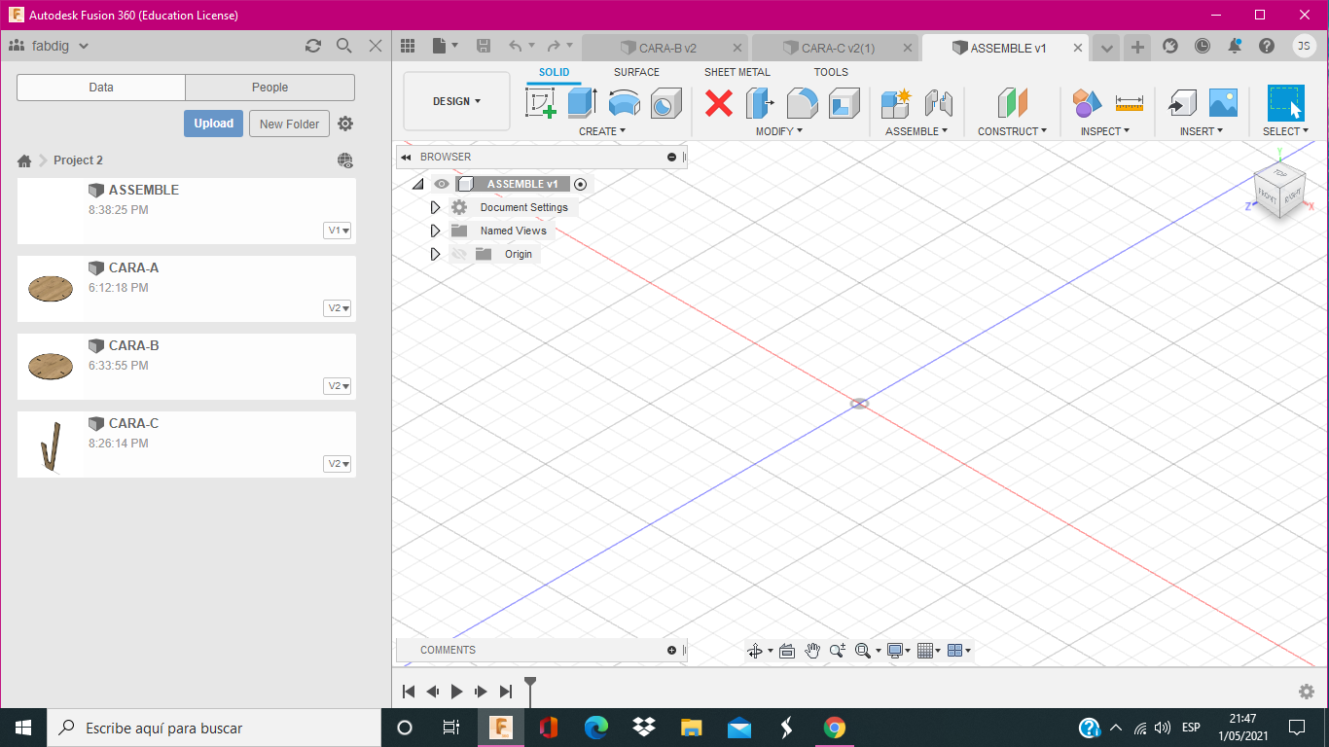Screen dimensions: 1329x747
Task: Search in the data panel
Action: tap(343, 46)
